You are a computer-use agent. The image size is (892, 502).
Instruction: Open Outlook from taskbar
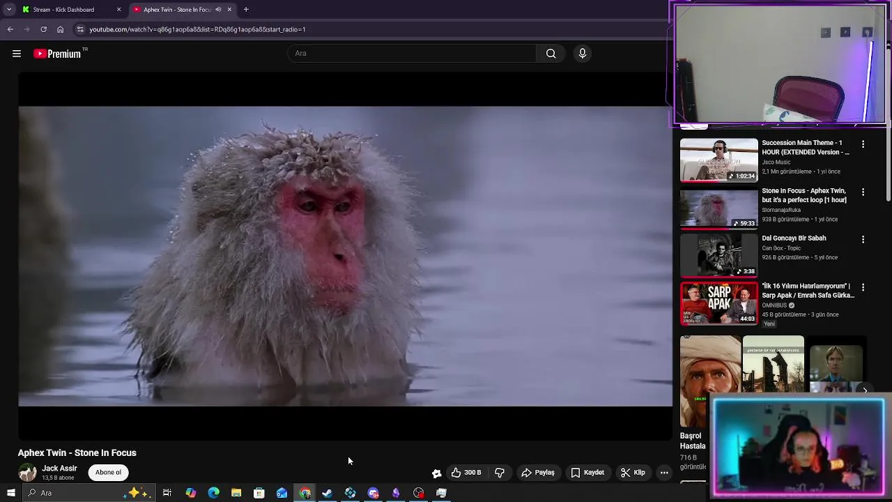point(282,493)
